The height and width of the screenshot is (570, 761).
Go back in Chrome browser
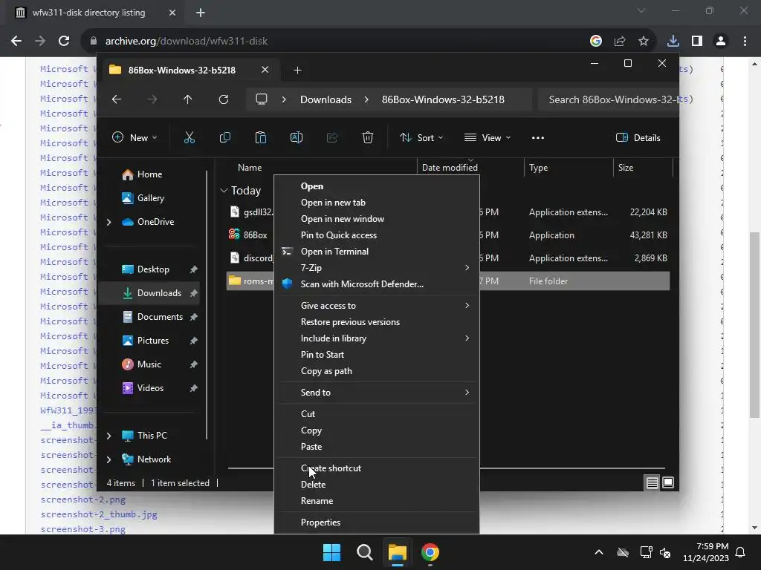(x=16, y=42)
